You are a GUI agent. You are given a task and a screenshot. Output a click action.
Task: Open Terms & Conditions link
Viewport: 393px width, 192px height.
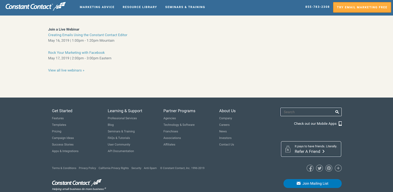(x=64, y=168)
